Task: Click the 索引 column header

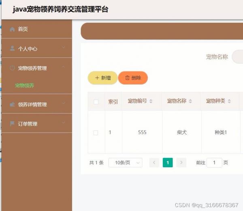Action: pyautogui.click(x=113, y=102)
